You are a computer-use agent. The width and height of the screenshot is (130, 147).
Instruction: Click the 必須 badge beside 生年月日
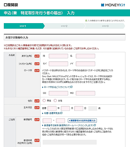[37, 108]
